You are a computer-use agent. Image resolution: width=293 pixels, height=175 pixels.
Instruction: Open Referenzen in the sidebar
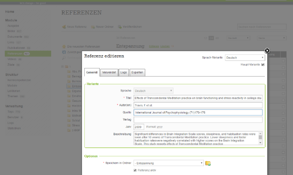16,53
